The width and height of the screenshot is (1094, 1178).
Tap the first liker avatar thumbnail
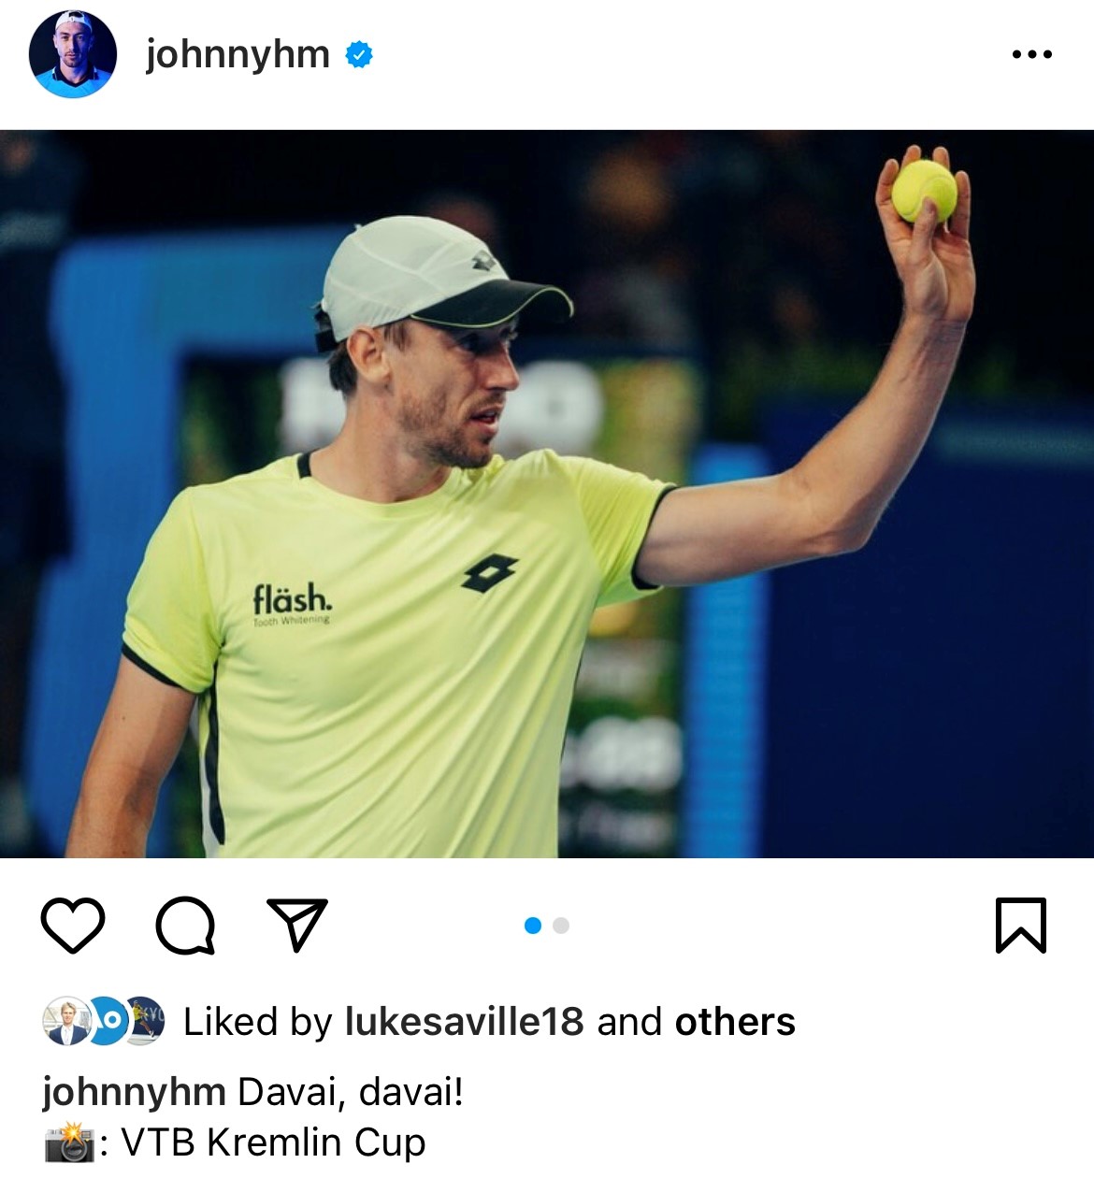coord(65,1021)
